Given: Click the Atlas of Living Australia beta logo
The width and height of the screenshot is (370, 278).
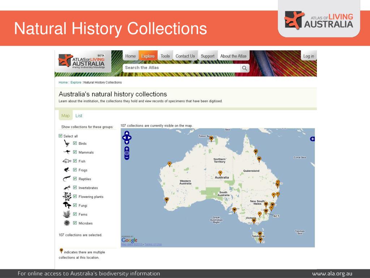Looking at the screenshot, I should (82, 61).
